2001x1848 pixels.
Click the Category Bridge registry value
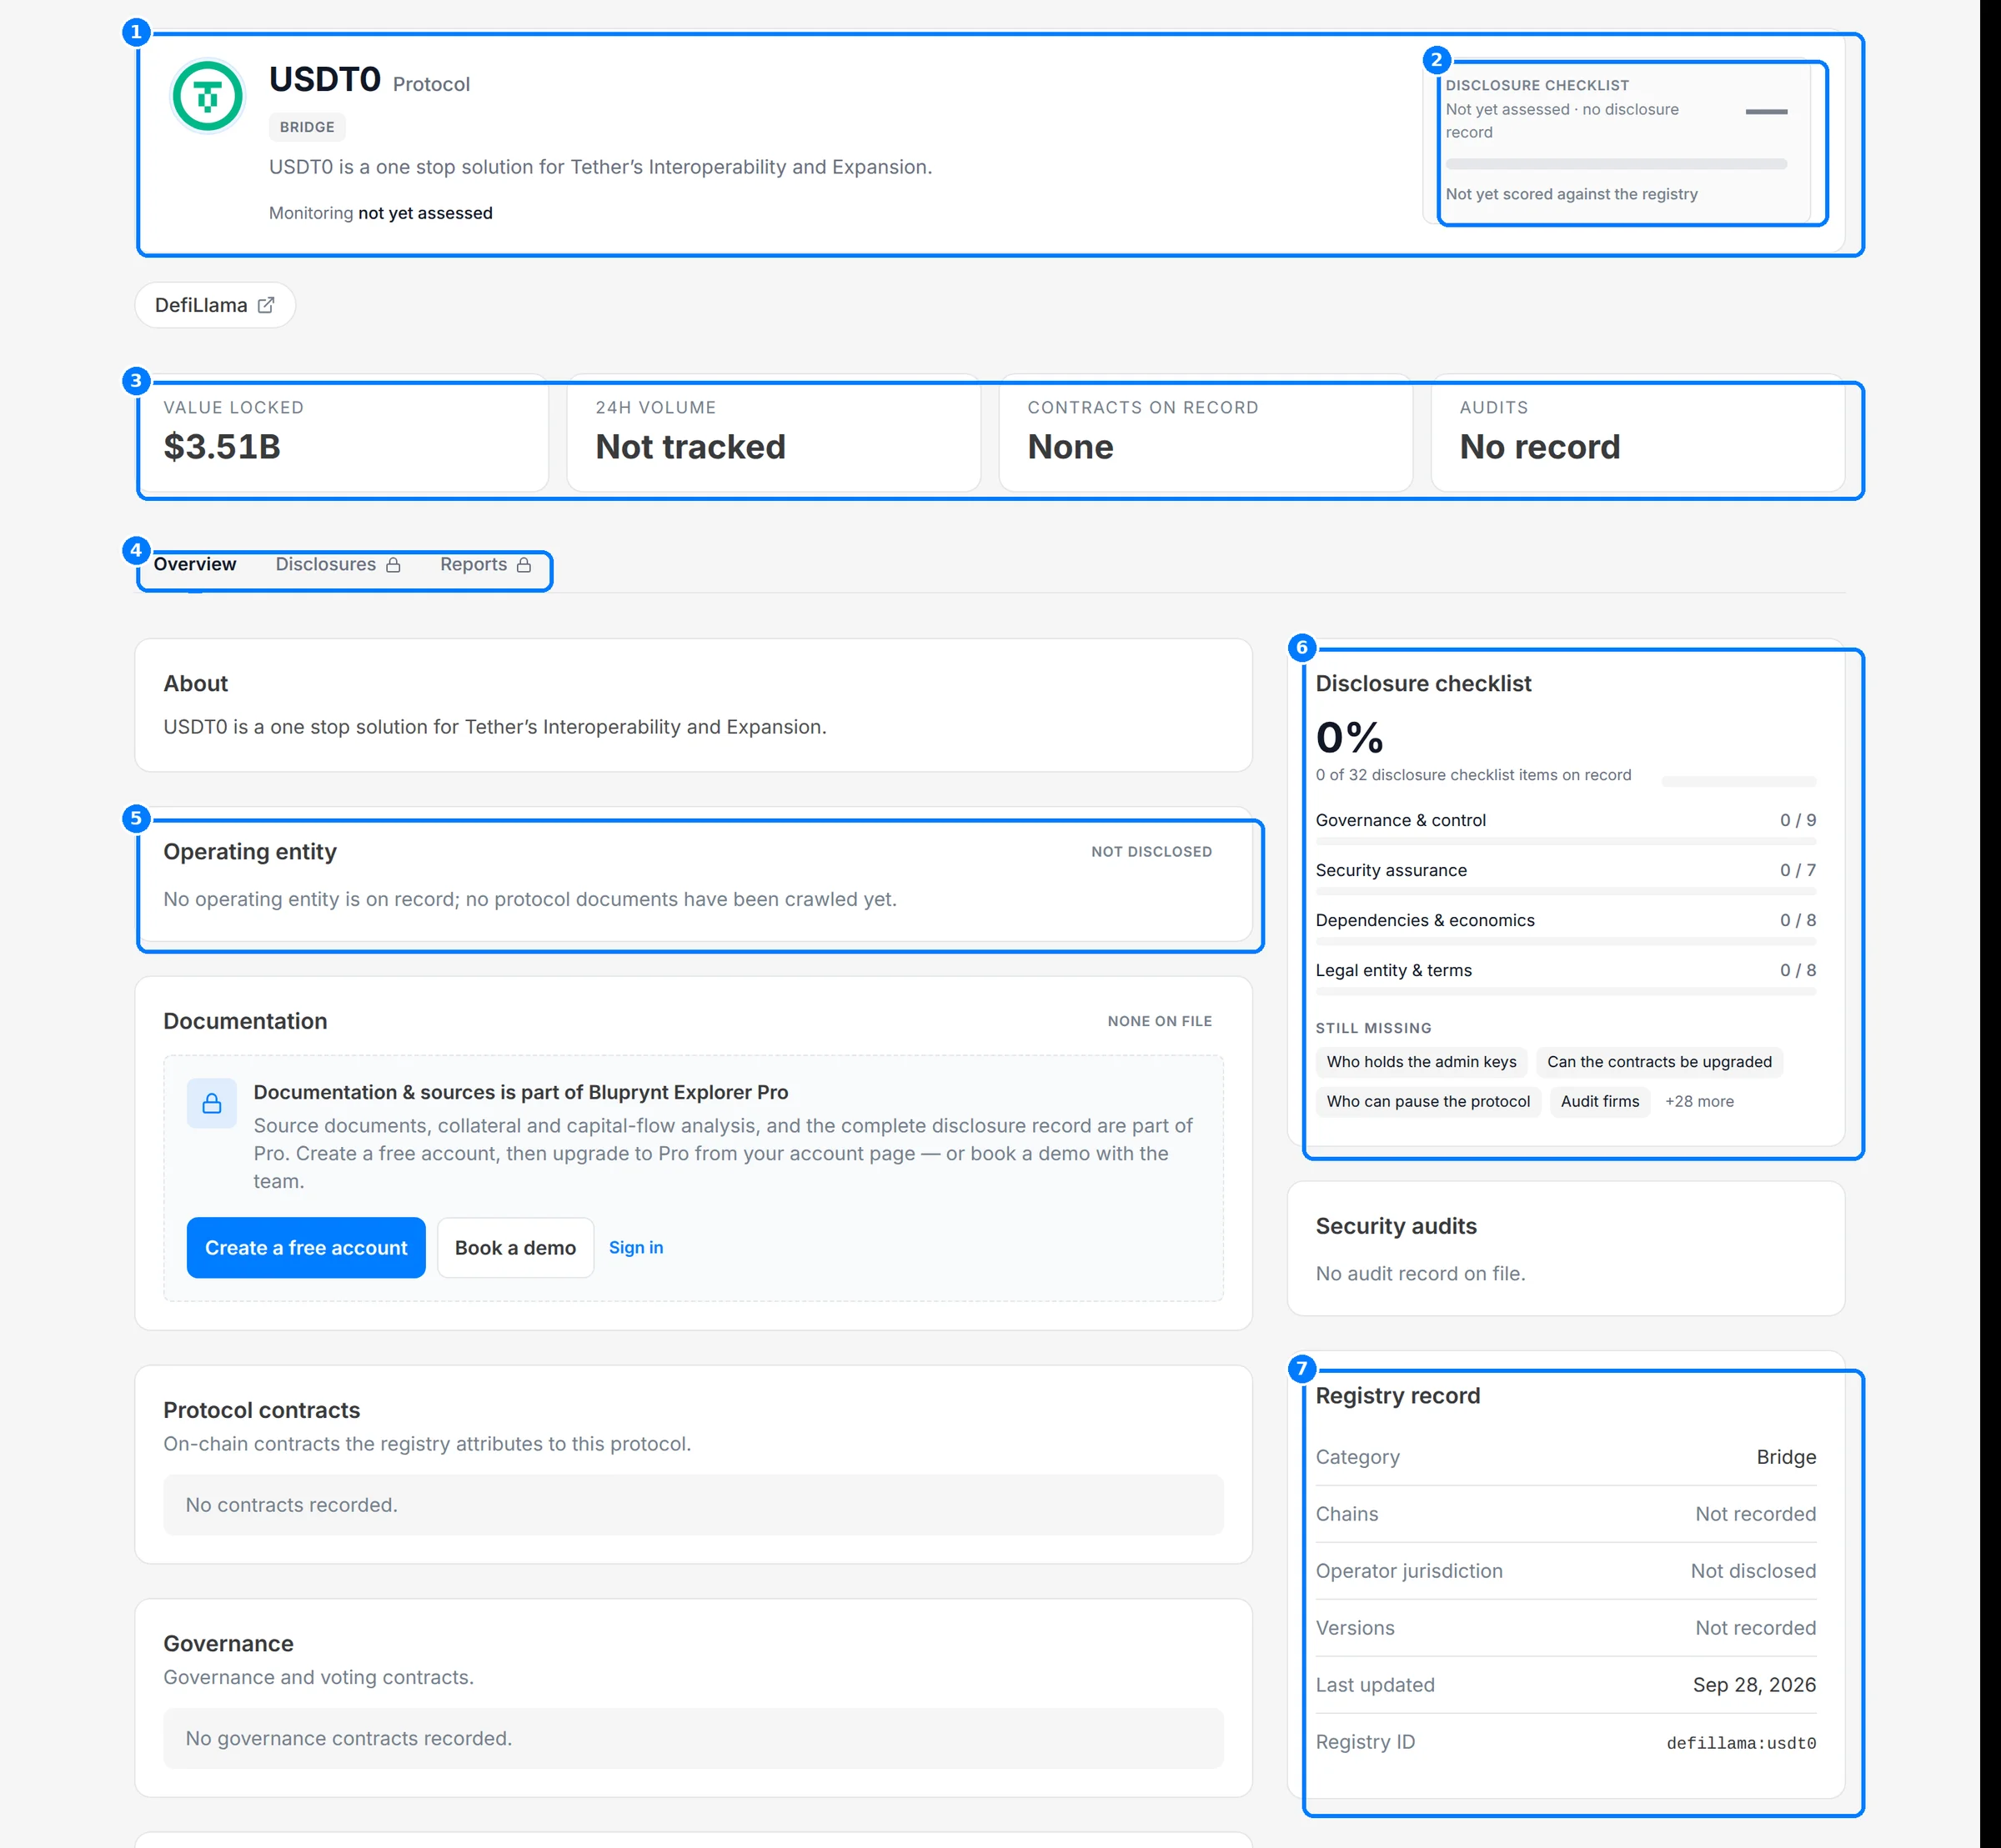(x=1786, y=1457)
